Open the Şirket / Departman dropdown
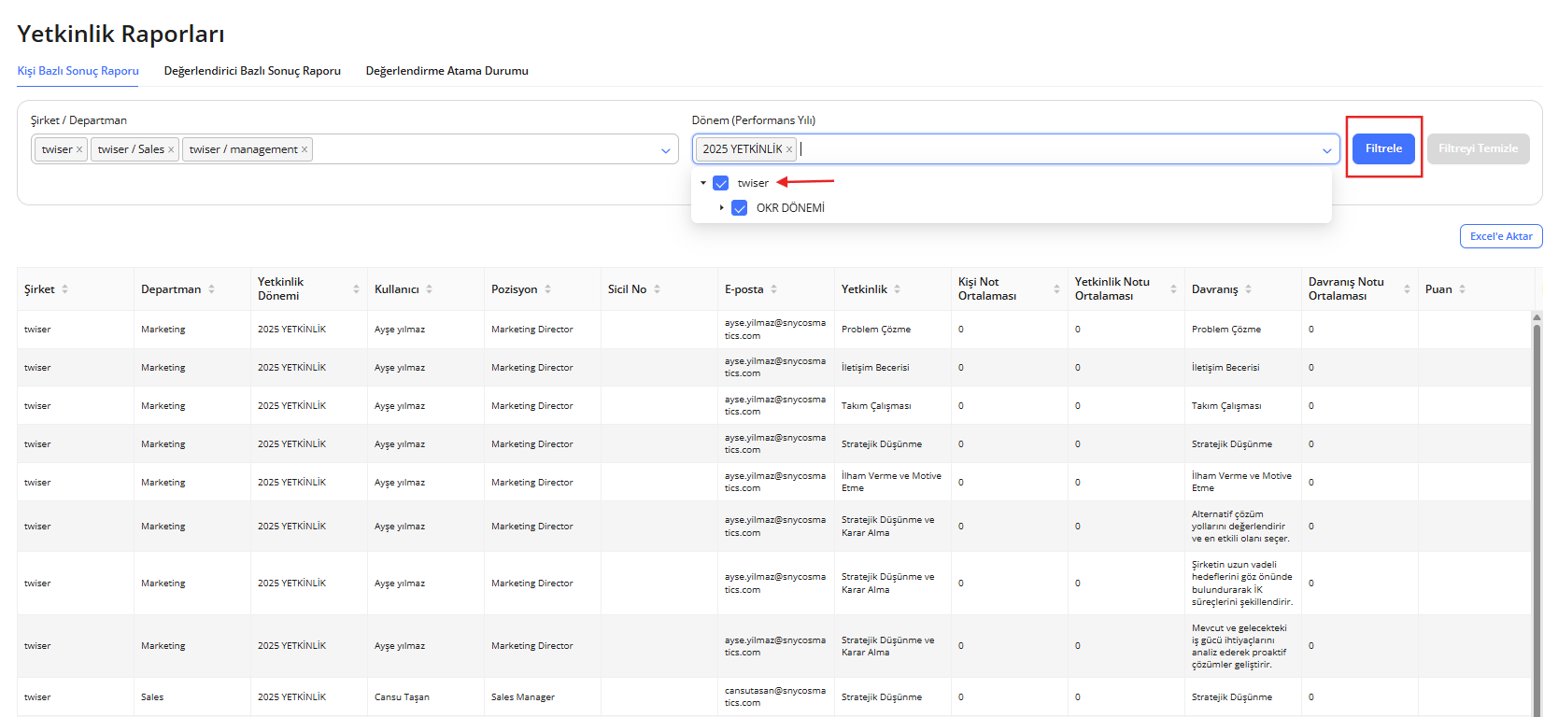Screen dimensions: 1558x717 665,150
